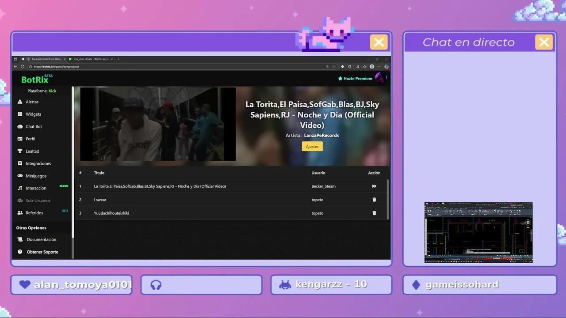Click the Chat Bot robot icon
The width and height of the screenshot is (566, 318).
19,126
